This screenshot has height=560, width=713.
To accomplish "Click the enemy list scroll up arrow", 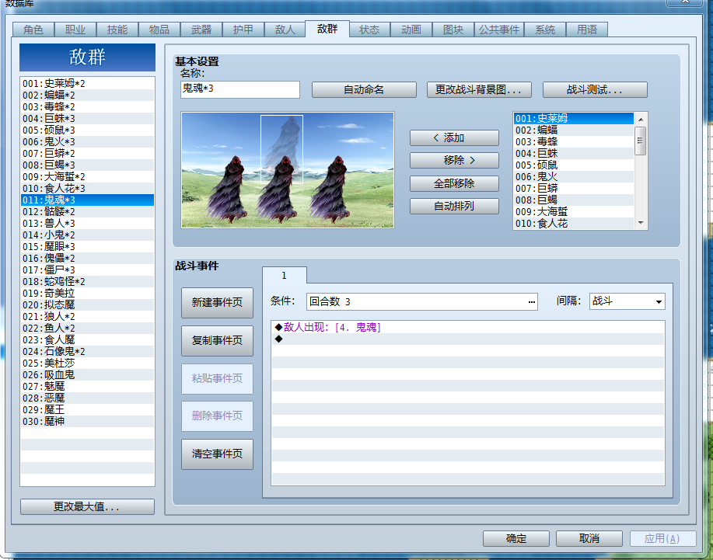I will click(641, 120).
